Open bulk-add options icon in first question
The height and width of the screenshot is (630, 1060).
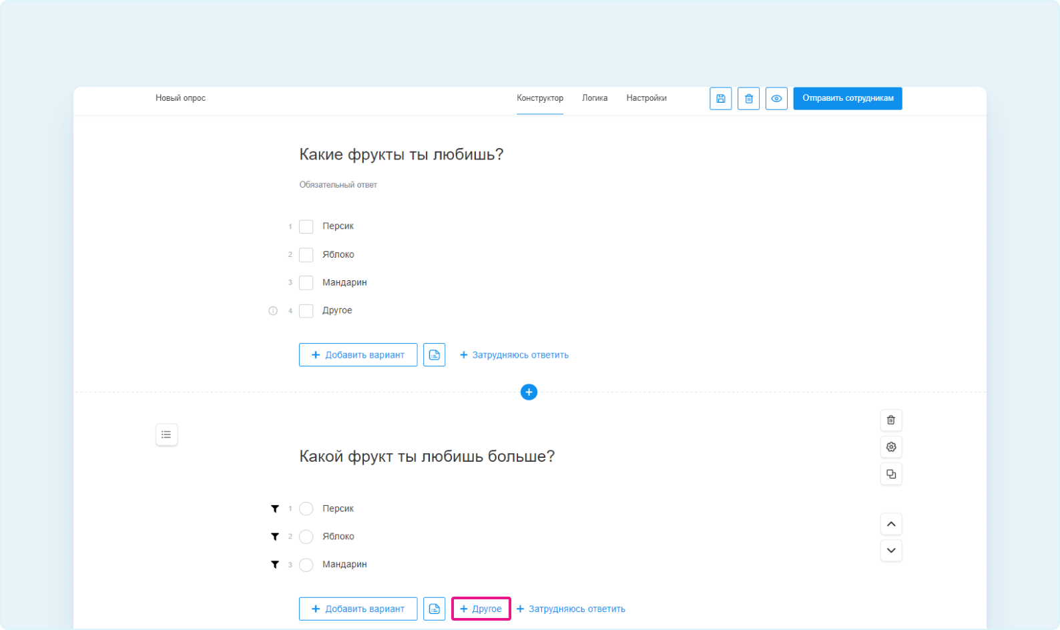click(x=434, y=355)
